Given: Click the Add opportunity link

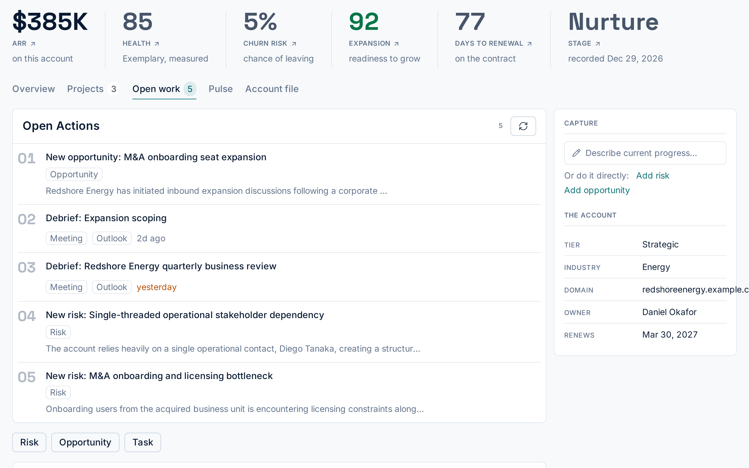Looking at the screenshot, I should click(597, 190).
